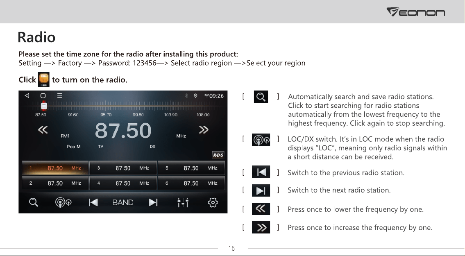Click the large 87.50 frequency display
The height and width of the screenshot is (256, 465).
pos(123,131)
